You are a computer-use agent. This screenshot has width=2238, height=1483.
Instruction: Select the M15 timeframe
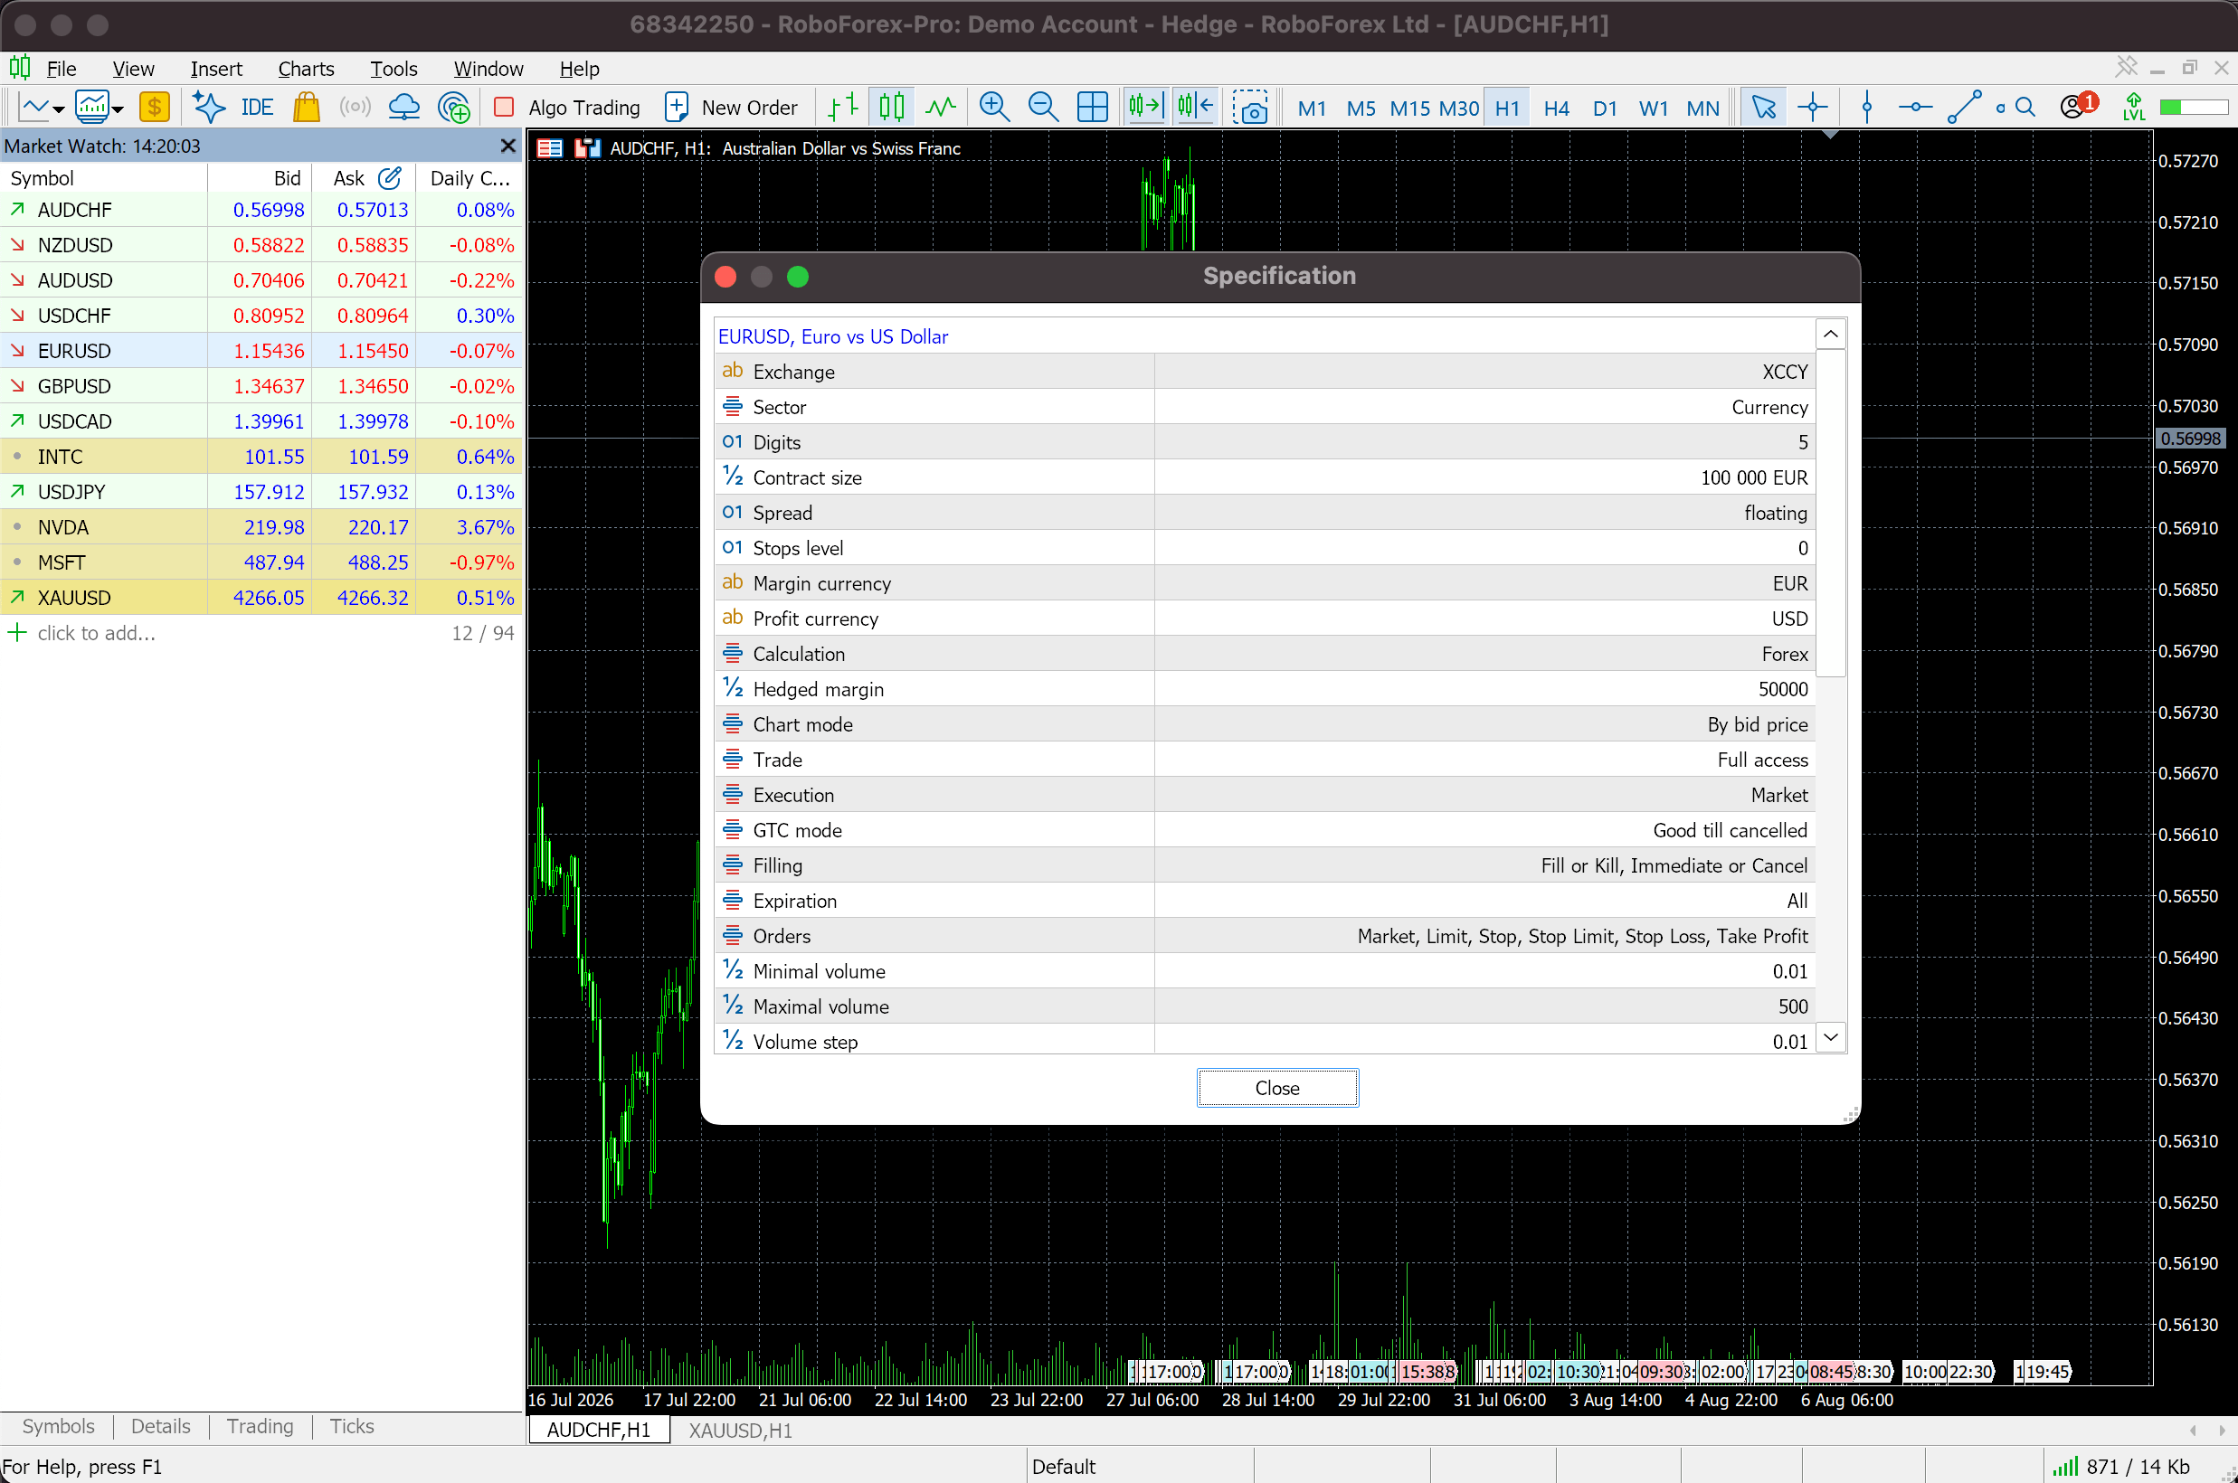[x=1409, y=108]
